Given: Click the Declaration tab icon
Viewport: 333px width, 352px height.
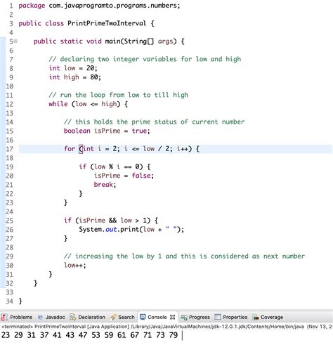Looking at the screenshot, I should pyautogui.click(x=73, y=317).
